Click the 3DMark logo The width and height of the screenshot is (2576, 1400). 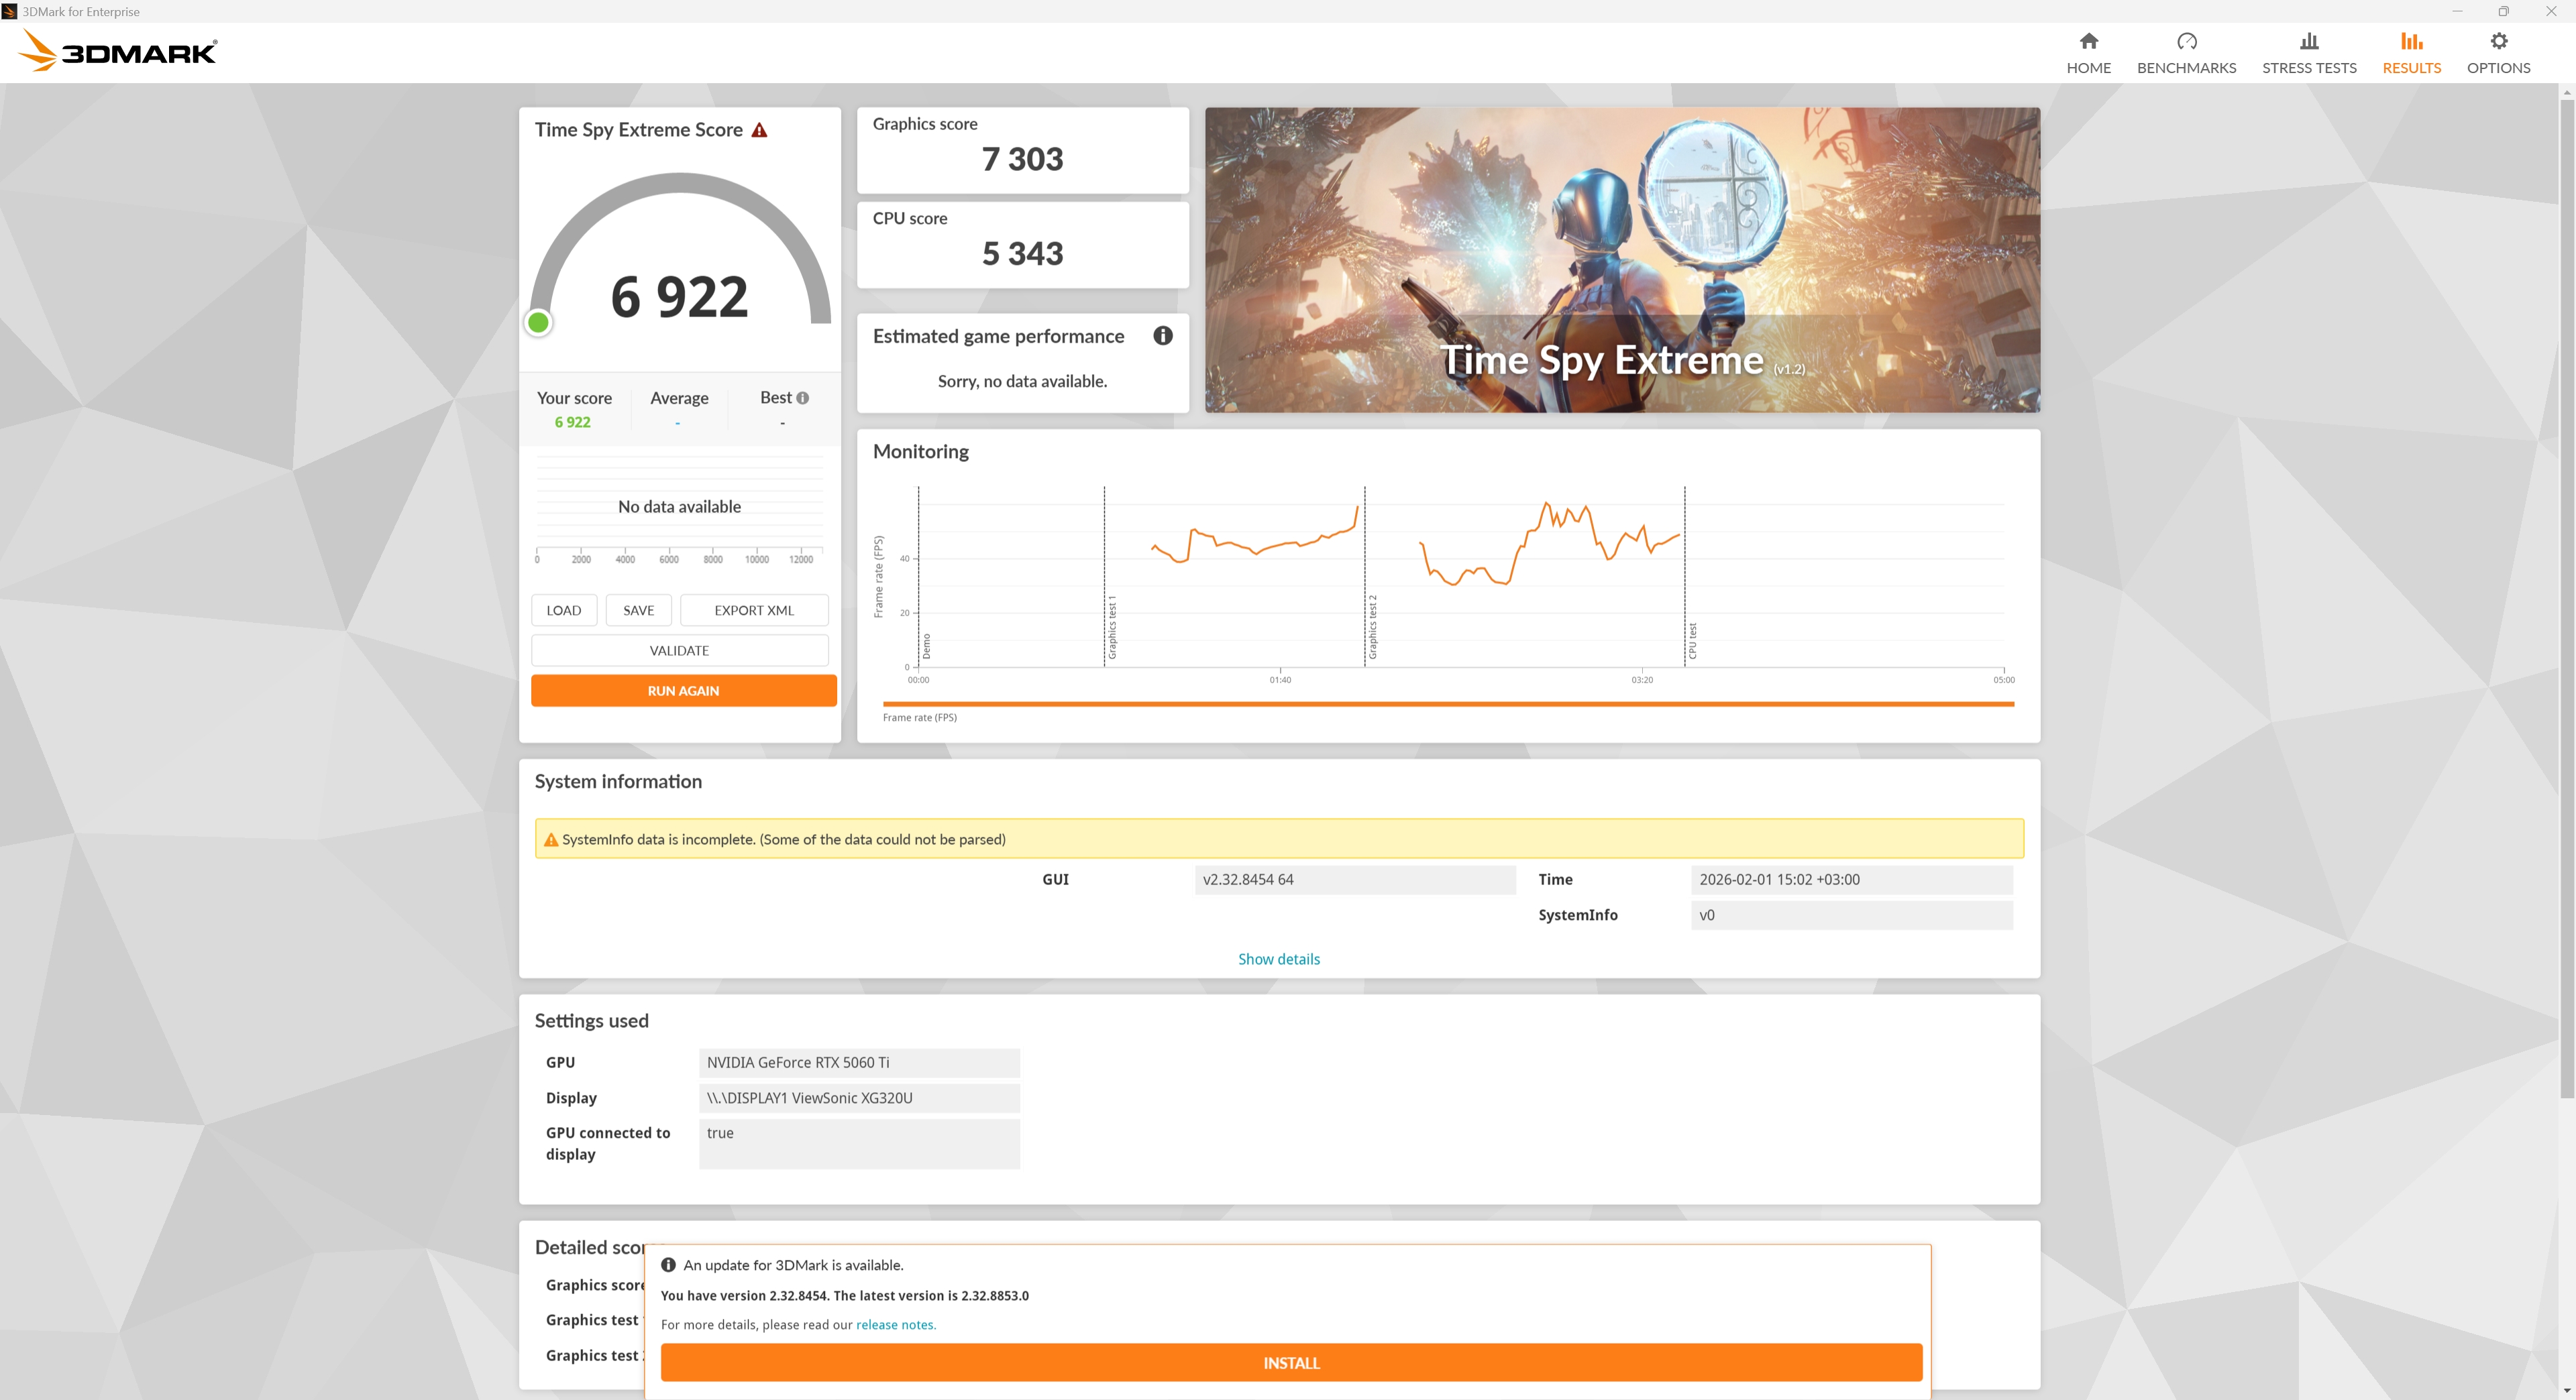(118, 51)
